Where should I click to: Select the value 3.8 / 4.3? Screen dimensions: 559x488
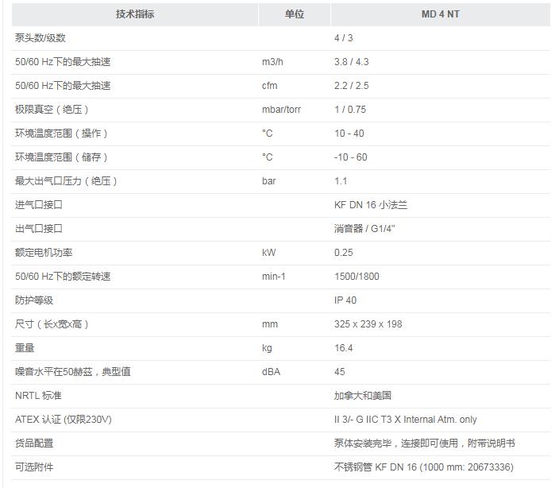(x=352, y=62)
